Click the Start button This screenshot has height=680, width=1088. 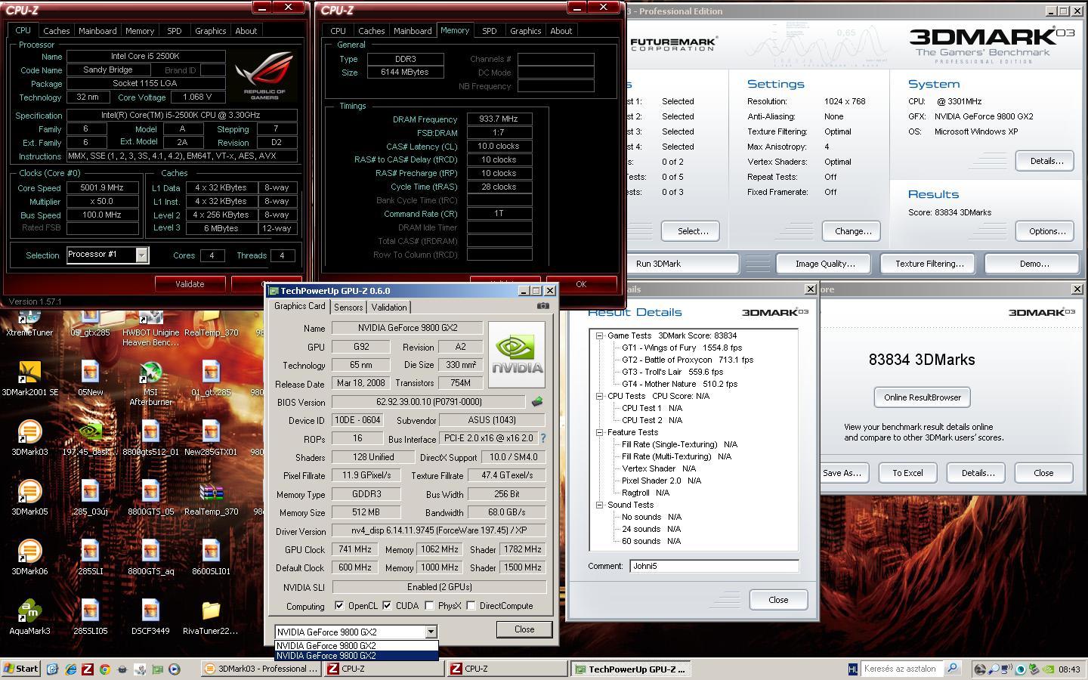[21, 669]
